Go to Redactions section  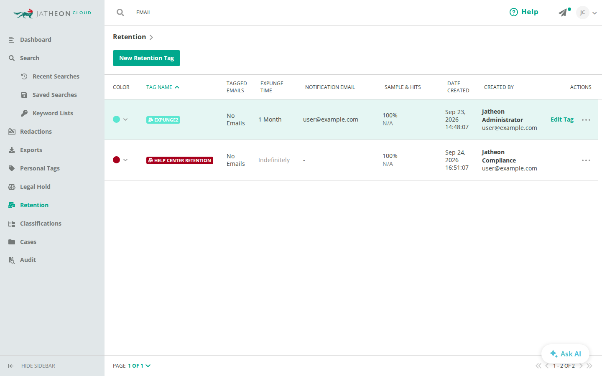(36, 132)
